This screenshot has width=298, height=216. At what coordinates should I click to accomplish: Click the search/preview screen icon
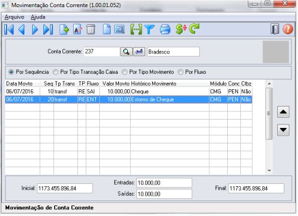120,30
